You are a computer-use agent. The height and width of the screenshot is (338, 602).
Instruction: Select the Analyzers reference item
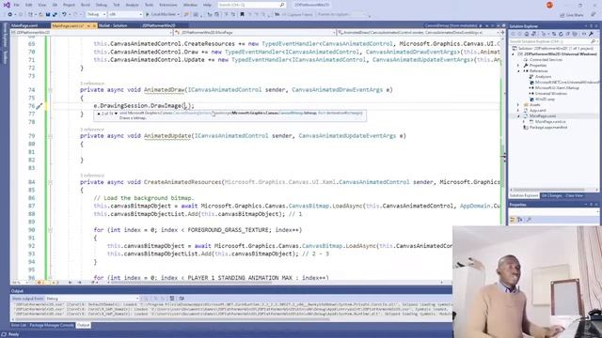[x=543, y=77]
